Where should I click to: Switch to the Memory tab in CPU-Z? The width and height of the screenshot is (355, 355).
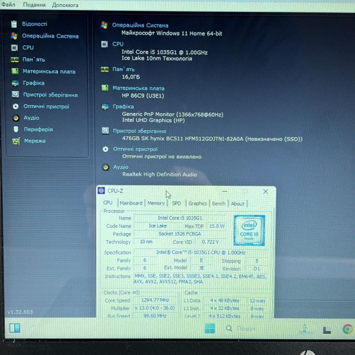[x=156, y=203]
